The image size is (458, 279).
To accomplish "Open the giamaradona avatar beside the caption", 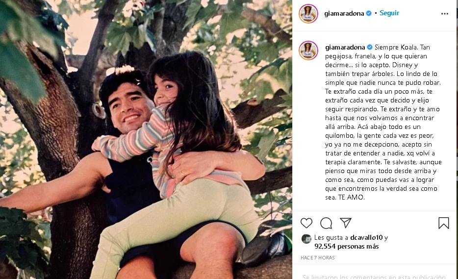I will click(x=308, y=50).
